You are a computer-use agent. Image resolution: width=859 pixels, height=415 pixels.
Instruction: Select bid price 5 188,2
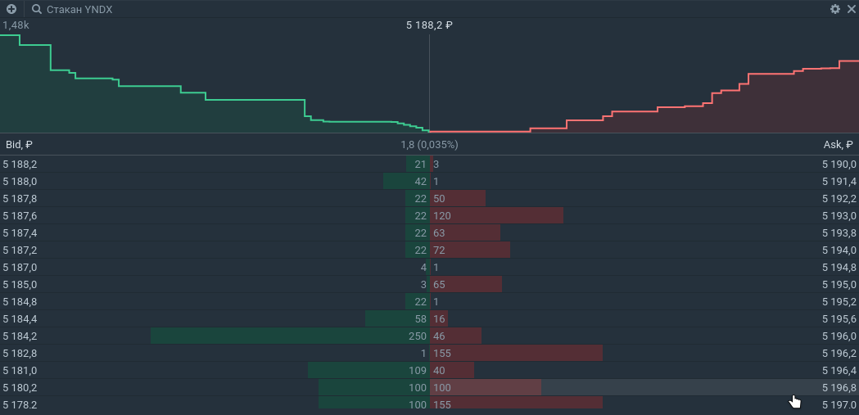tap(20, 165)
